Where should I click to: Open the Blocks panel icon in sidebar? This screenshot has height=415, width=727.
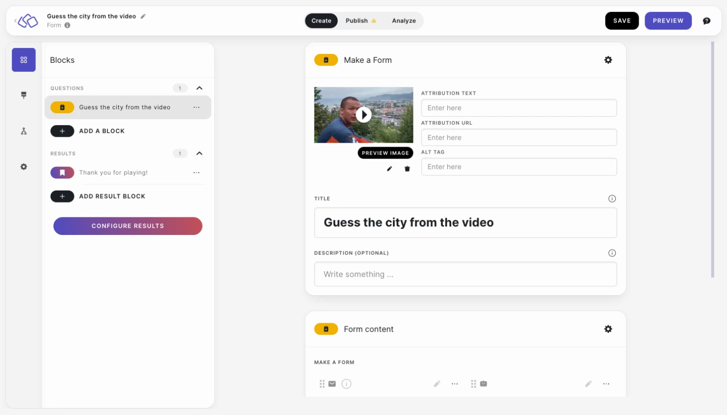pyautogui.click(x=23, y=60)
